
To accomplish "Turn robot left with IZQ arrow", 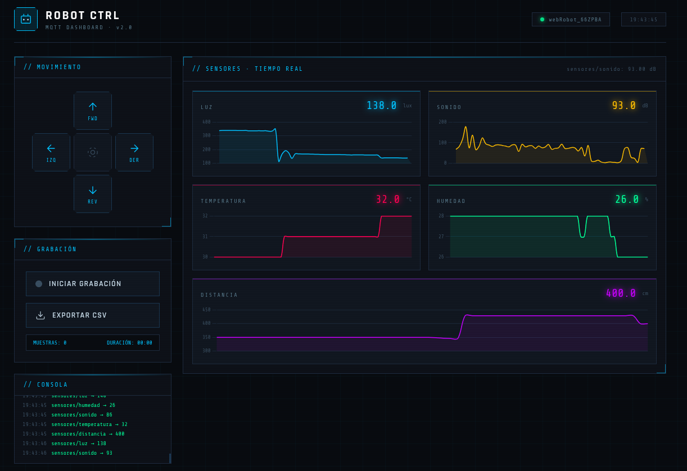I will (x=51, y=152).
